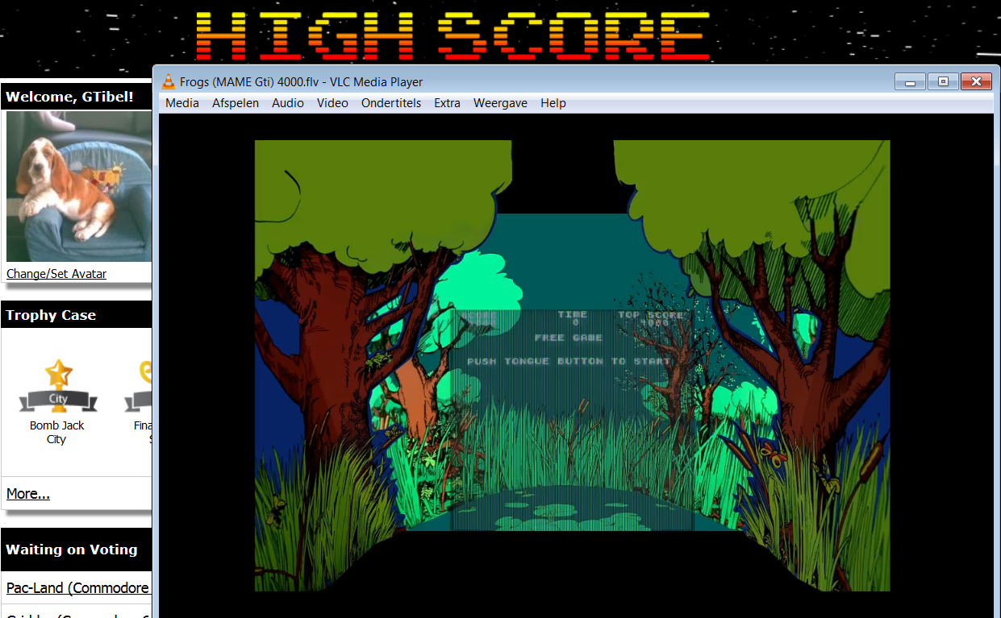Open the Video menu
The image size is (1001, 618).
332,103
